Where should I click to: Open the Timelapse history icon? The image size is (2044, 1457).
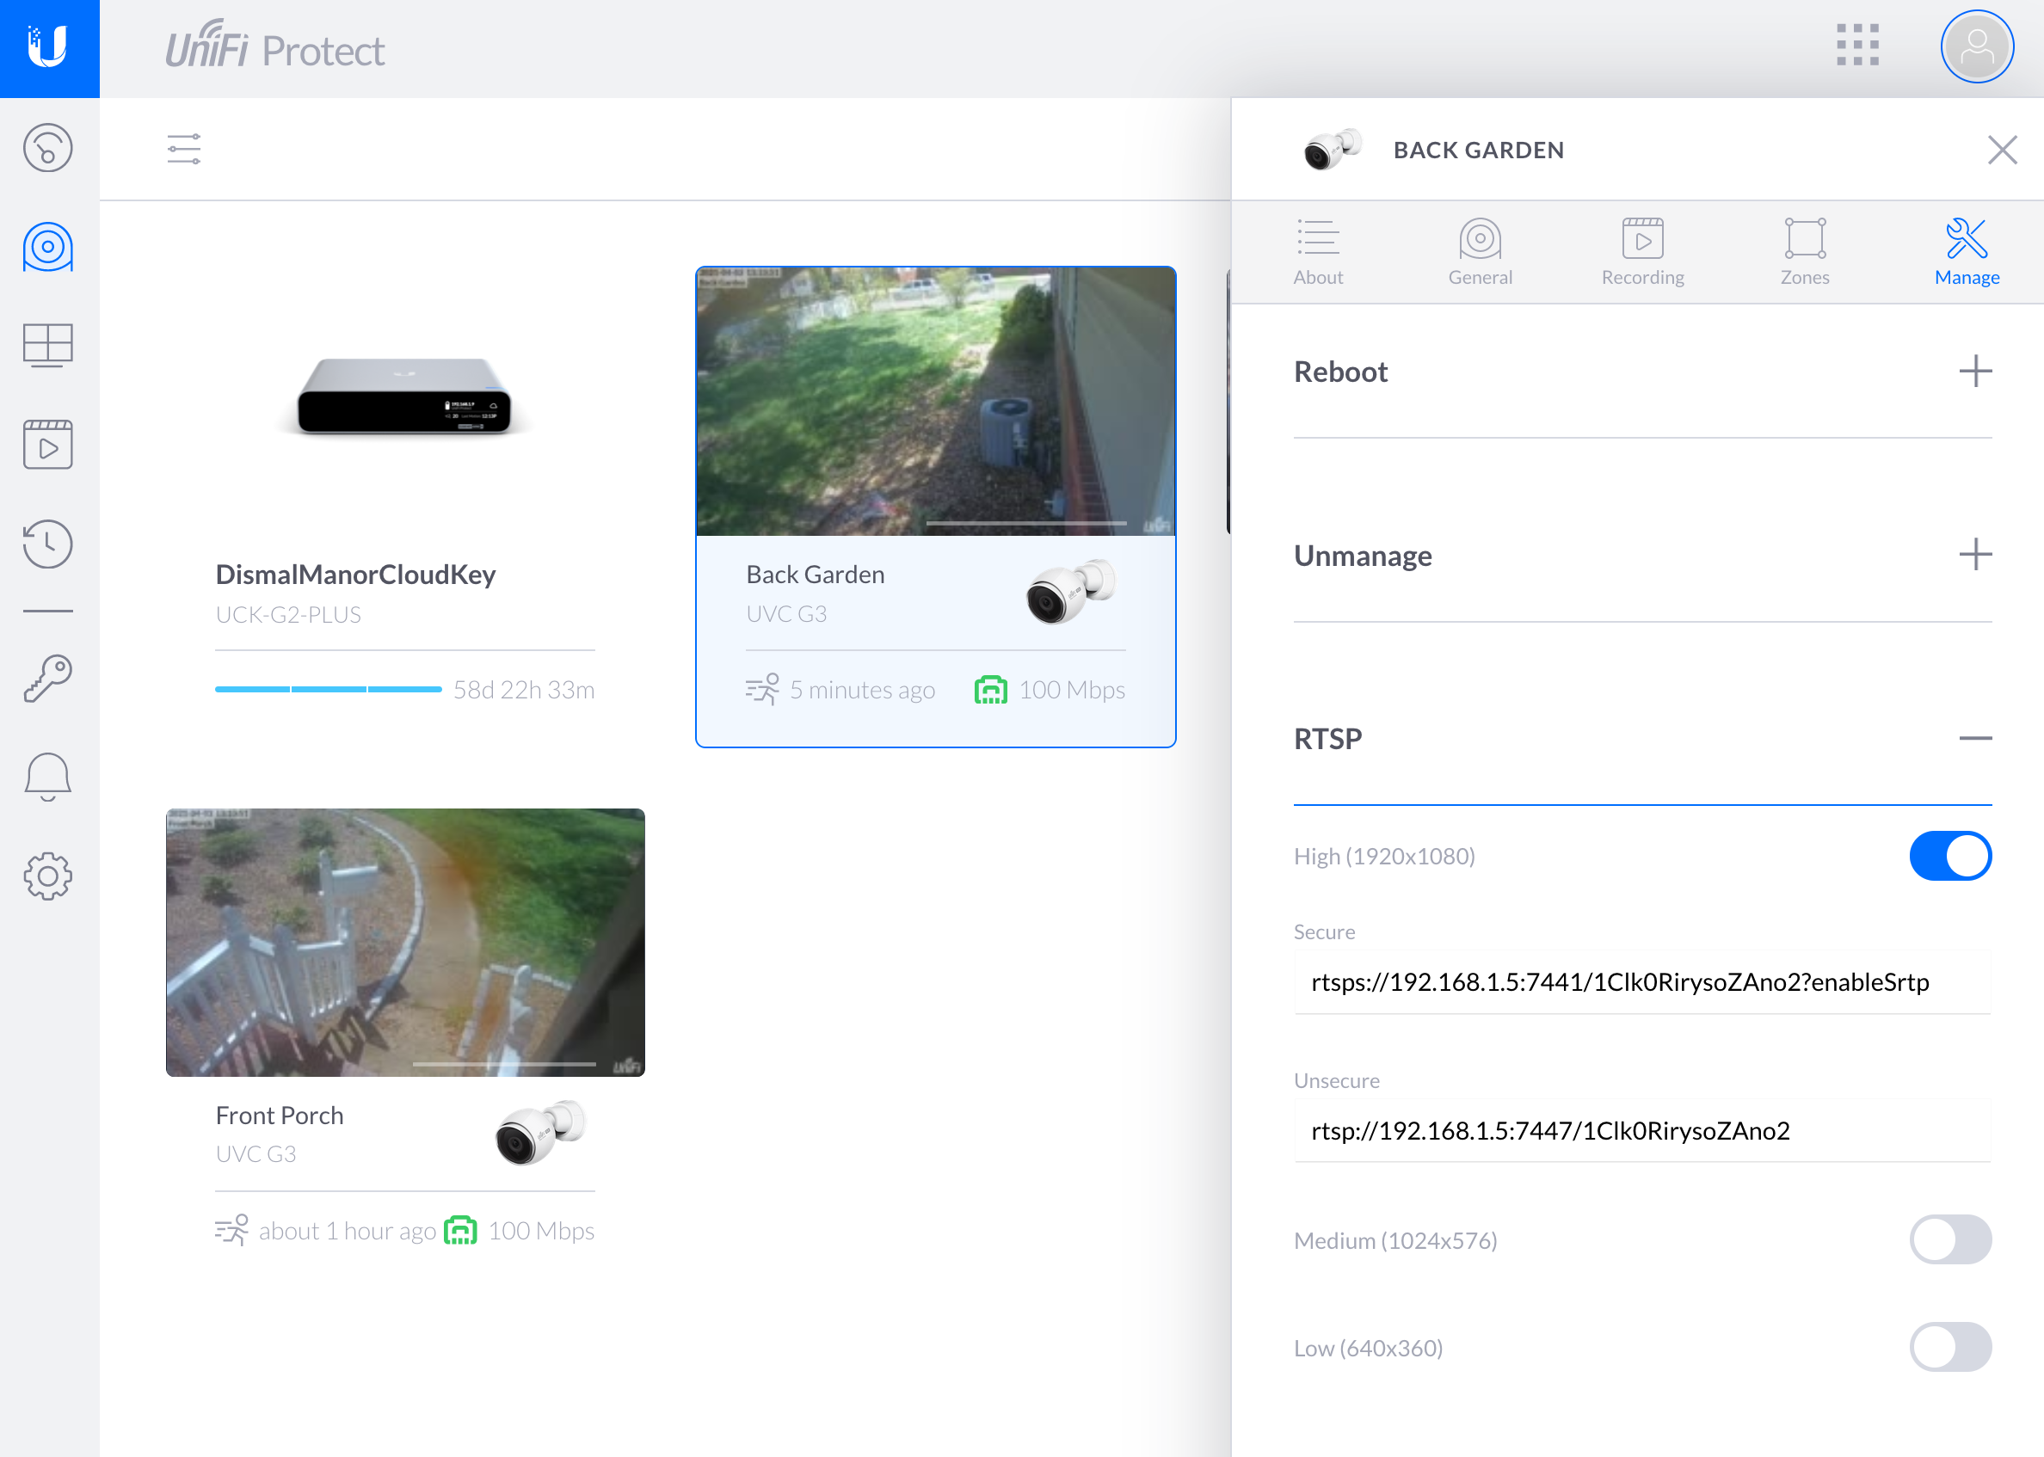[47, 543]
